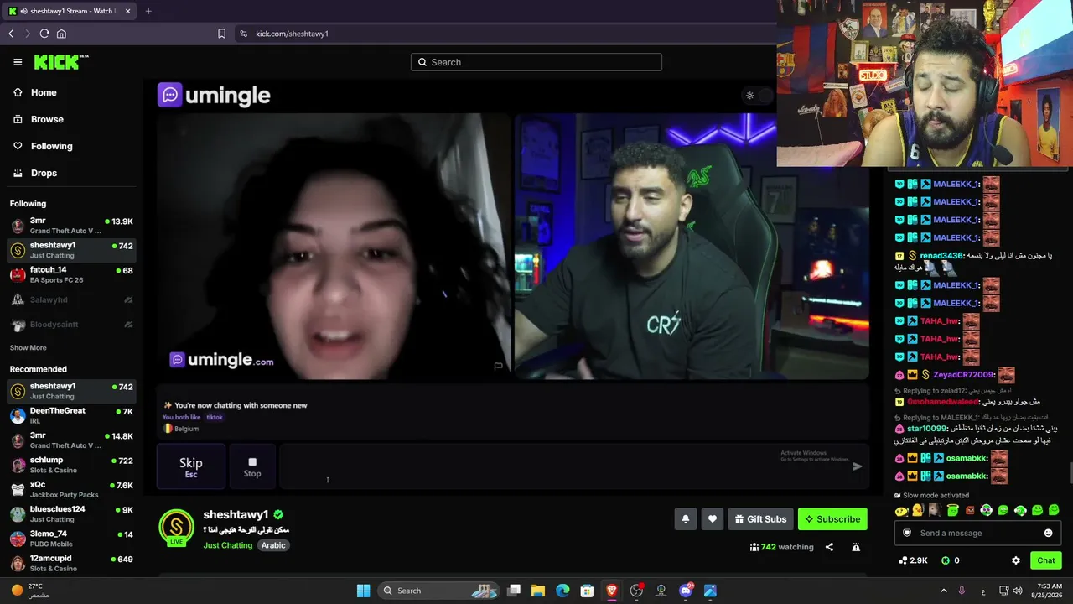
Task: Toggle the umingle light/dark theme switch
Action: [x=757, y=96]
